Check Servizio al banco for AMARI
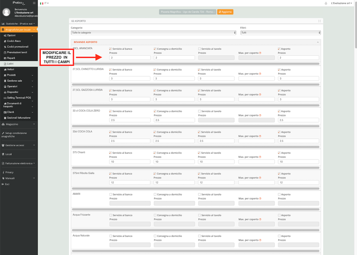 click(111, 194)
